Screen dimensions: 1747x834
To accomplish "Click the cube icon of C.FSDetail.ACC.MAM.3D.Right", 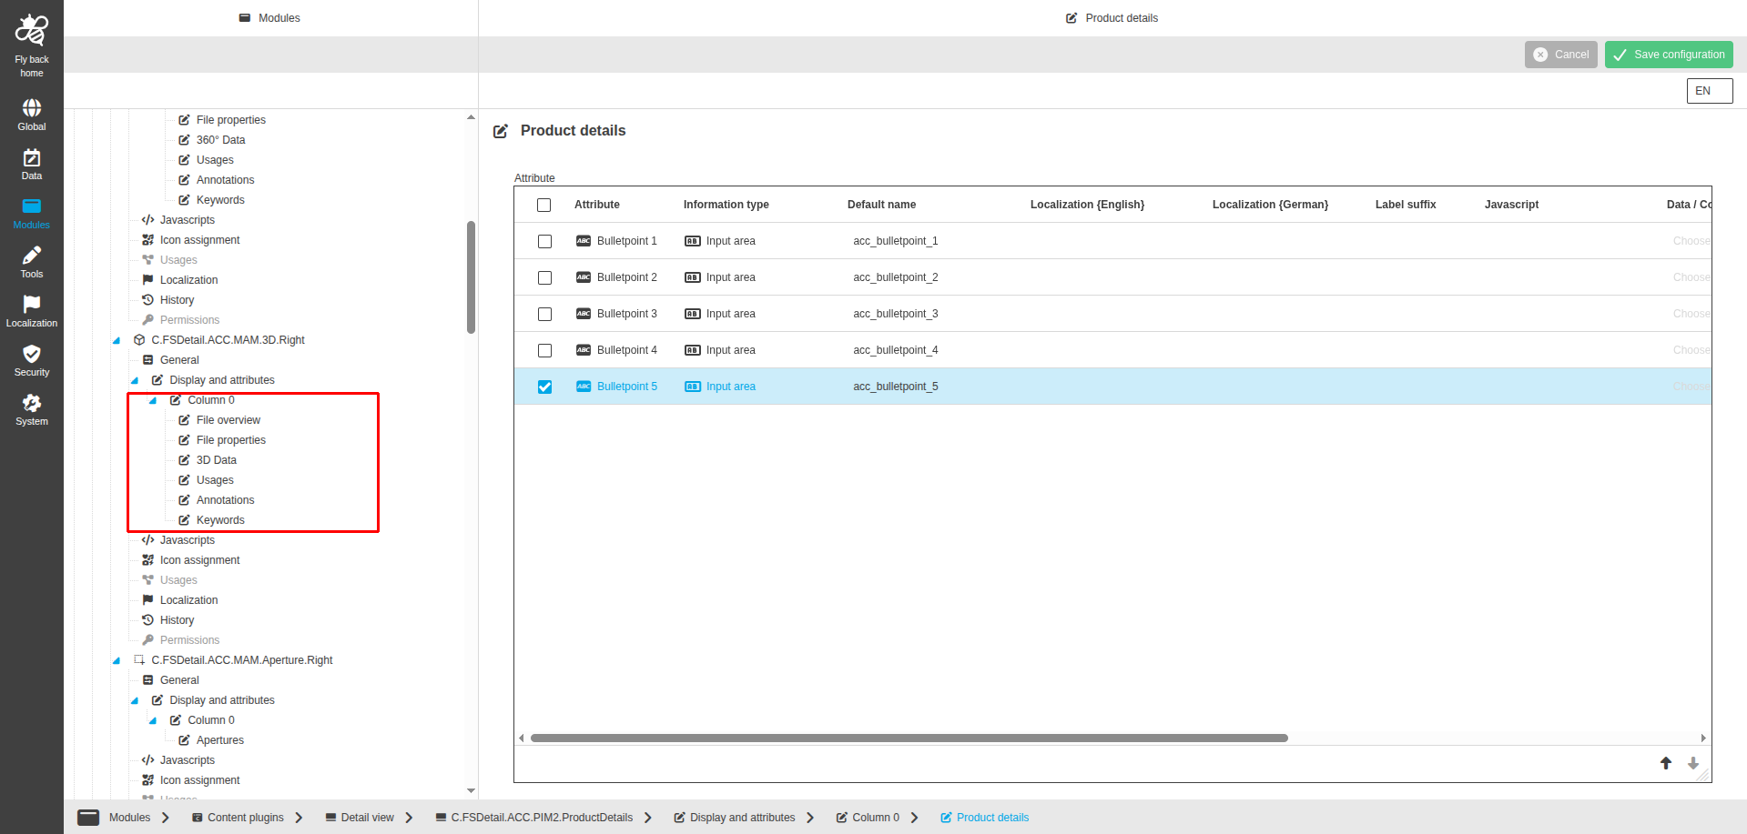I will (139, 340).
